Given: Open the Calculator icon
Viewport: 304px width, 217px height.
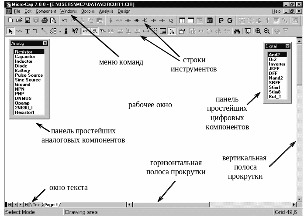Looking at the screenshot, I should click(210, 20).
